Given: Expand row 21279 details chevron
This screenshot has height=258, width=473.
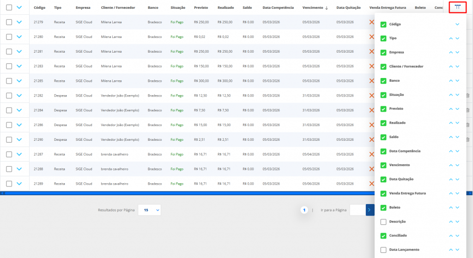Looking at the screenshot, I should click(19, 22).
